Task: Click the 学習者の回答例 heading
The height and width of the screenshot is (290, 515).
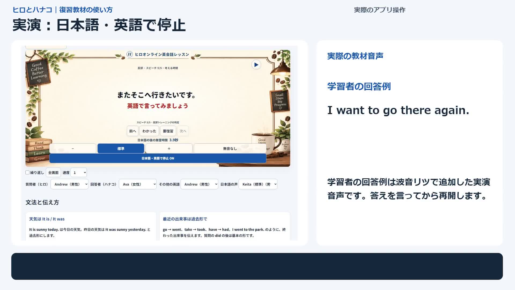Action: pyautogui.click(x=359, y=86)
